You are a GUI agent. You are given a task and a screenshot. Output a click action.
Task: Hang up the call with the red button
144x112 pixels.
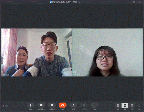click(63, 105)
